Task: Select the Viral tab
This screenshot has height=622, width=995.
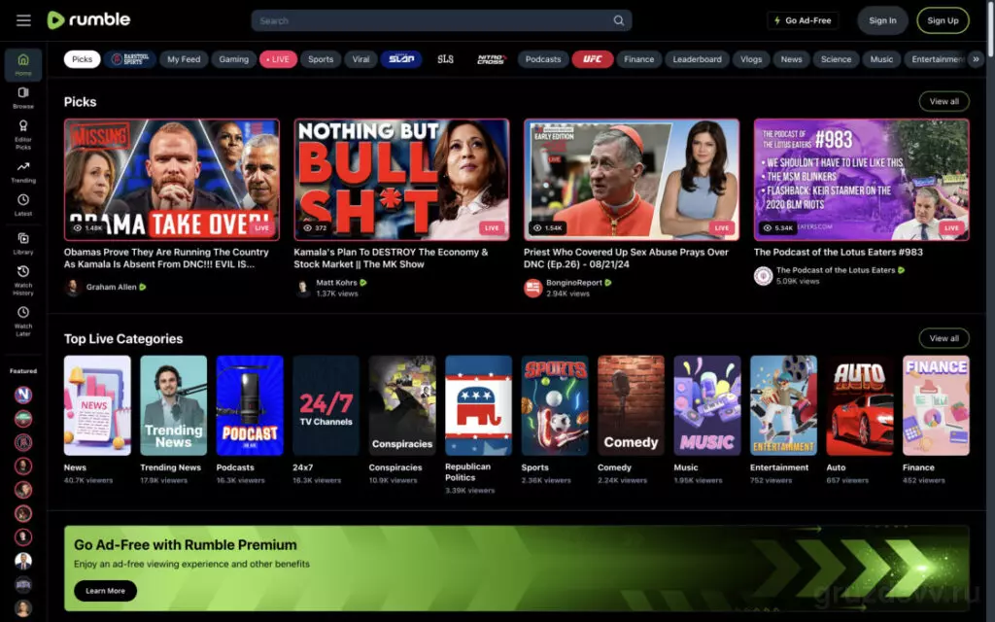Action: 360,59
